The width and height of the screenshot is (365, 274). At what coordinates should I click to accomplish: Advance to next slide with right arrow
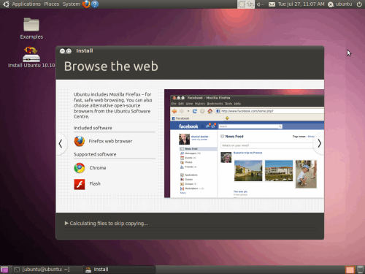click(x=319, y=144)
